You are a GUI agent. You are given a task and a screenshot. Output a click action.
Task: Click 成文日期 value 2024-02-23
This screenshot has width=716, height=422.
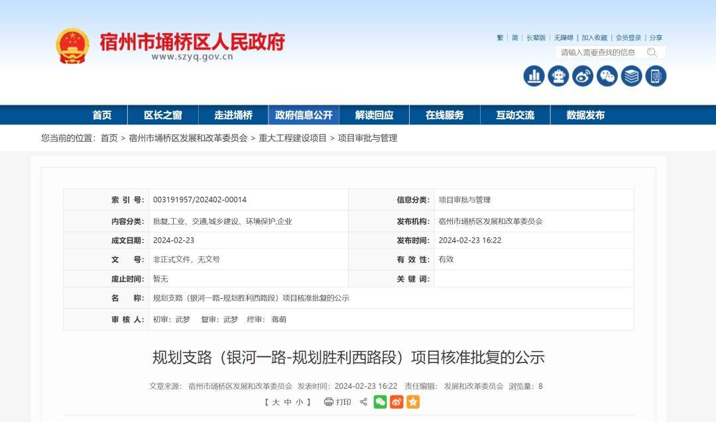click(174, 240)
